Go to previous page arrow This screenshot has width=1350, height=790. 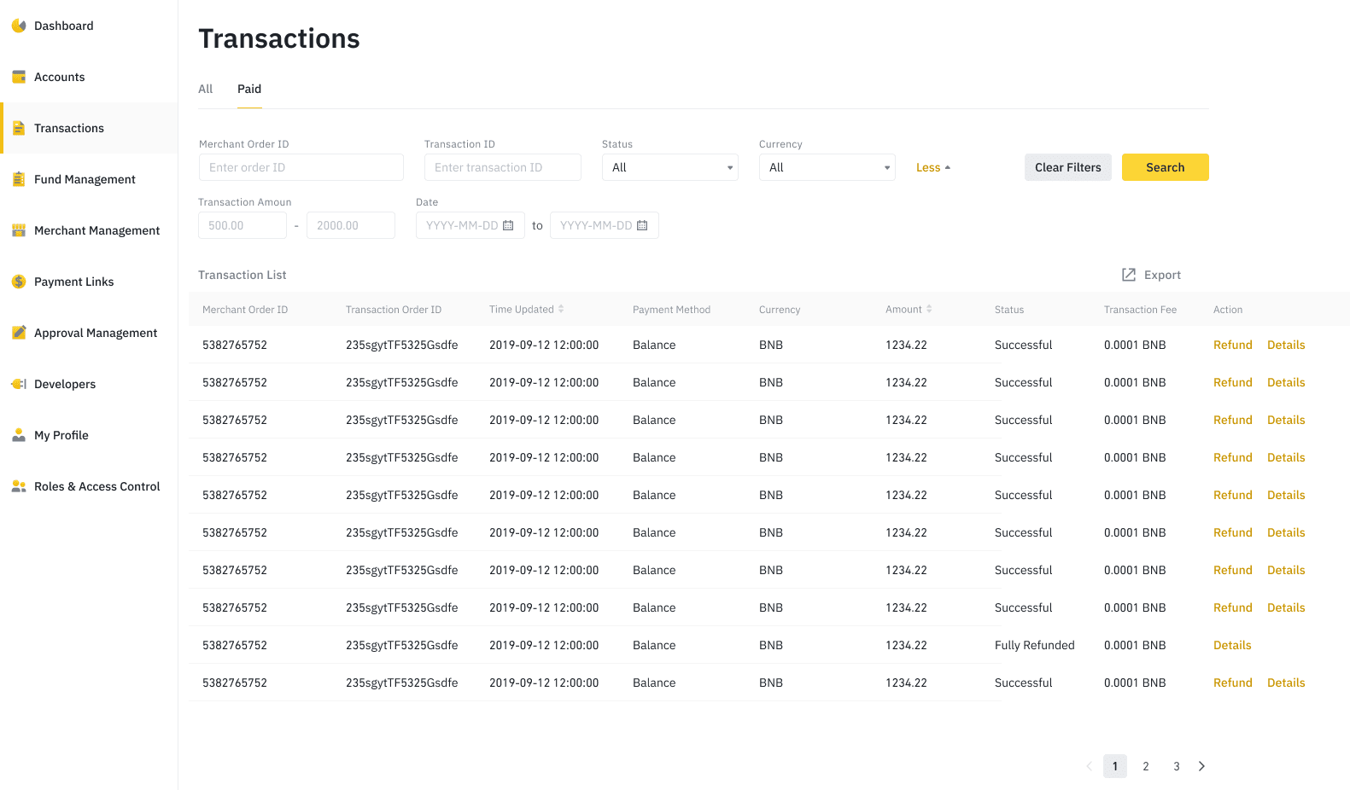1089,766
